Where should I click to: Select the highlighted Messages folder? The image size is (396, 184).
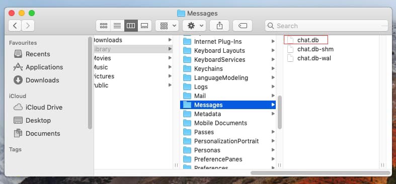pos(228,105)
